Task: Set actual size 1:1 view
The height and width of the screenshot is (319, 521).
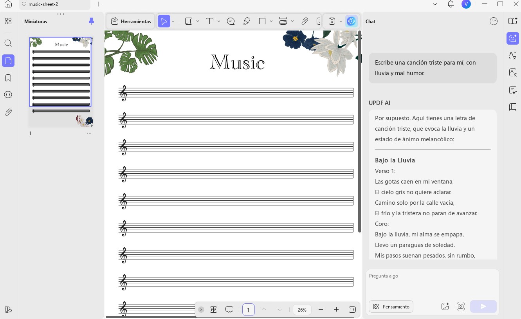Action: point(352,310)
